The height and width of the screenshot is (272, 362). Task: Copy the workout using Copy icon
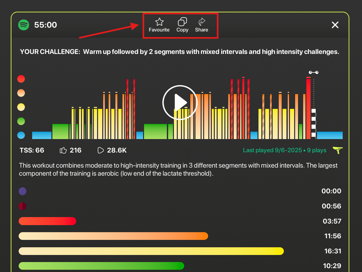pyautogui.click(x=182, y=25)
